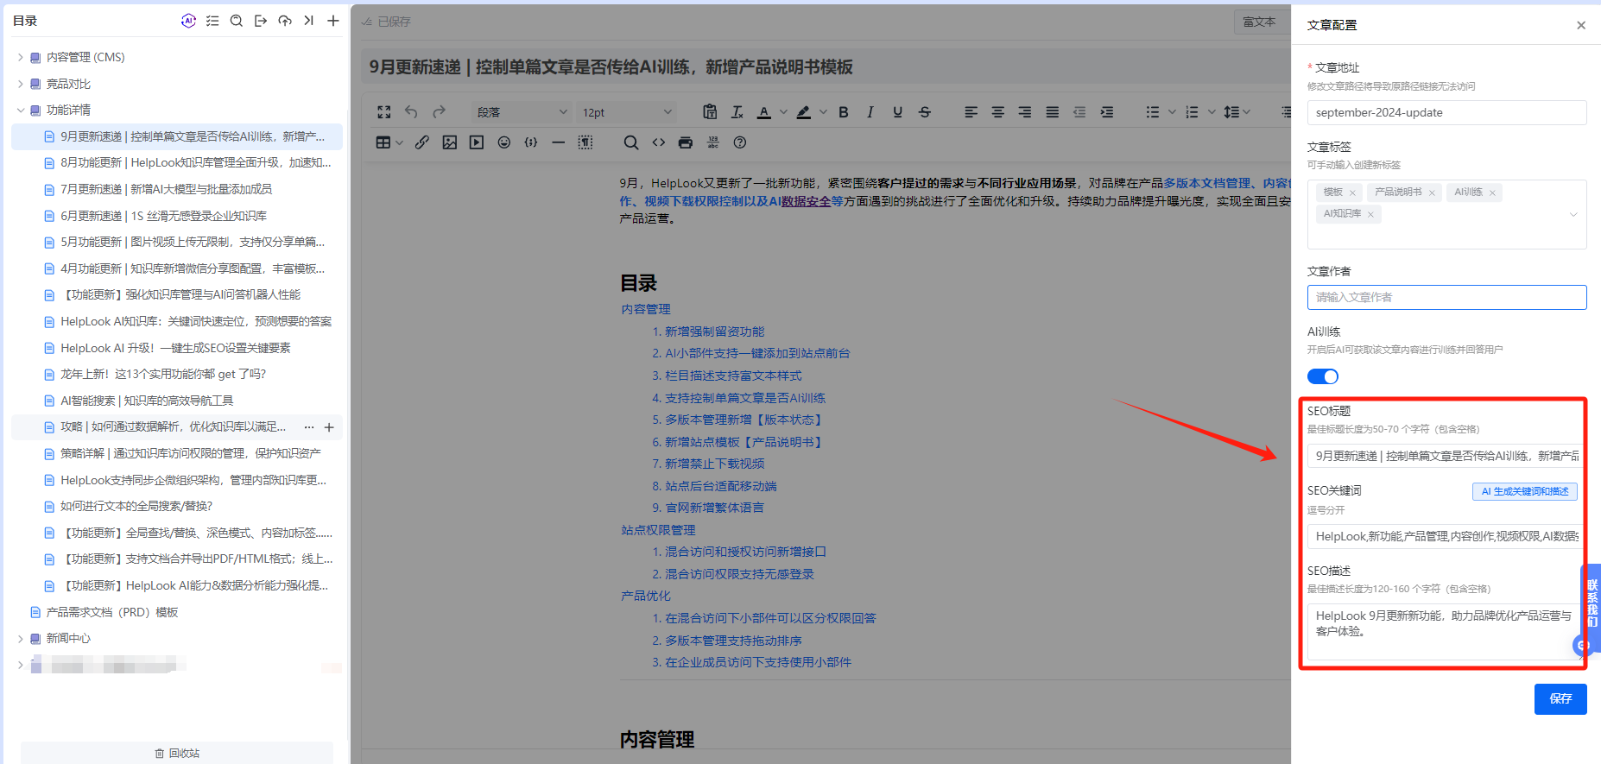
Task: Open the bullet list style dropdown
Action: coord(1172,112)
